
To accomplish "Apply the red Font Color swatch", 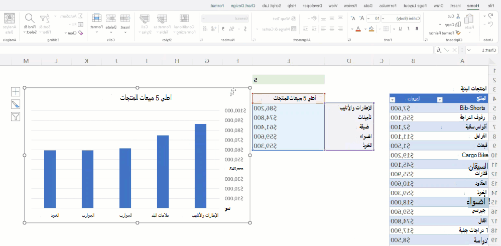I will [x=358, y=29].
